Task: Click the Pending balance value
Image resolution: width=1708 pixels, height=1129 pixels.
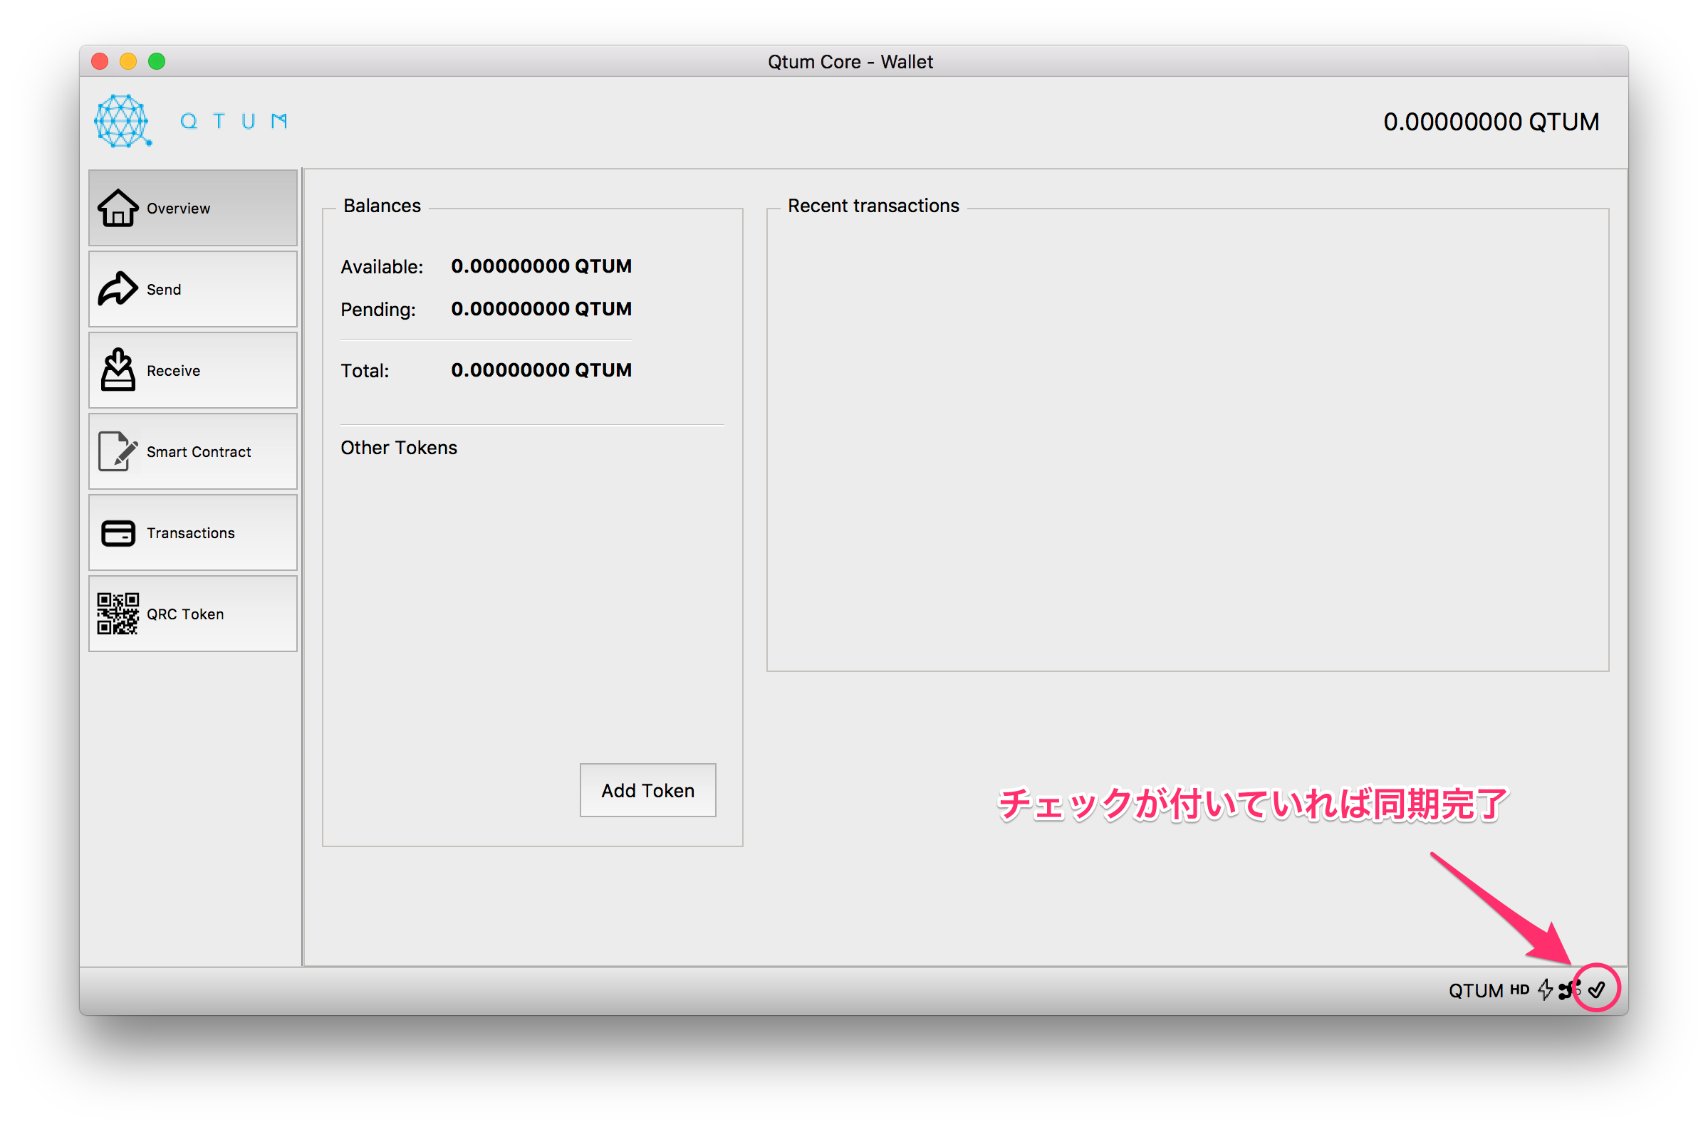Action: pyautogui.click(x=543, y=310)
